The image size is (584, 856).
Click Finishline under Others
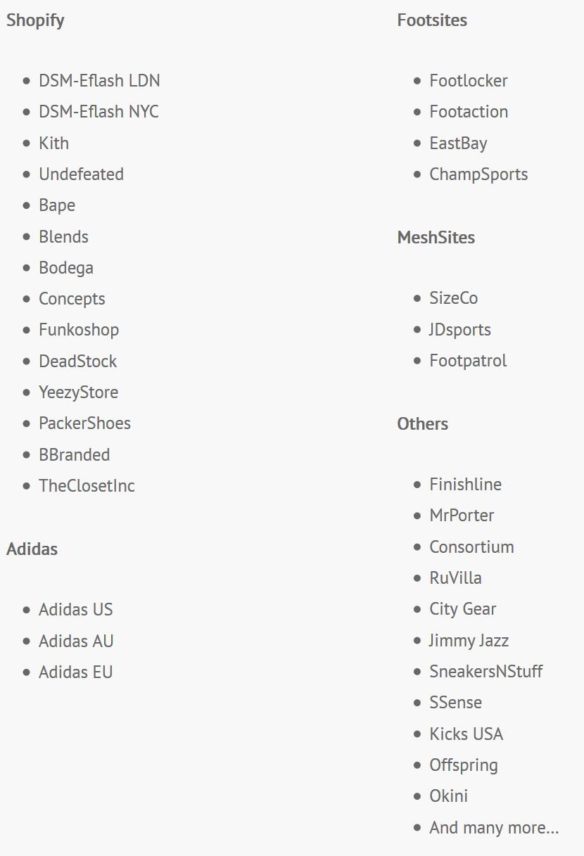coord(466,485)
